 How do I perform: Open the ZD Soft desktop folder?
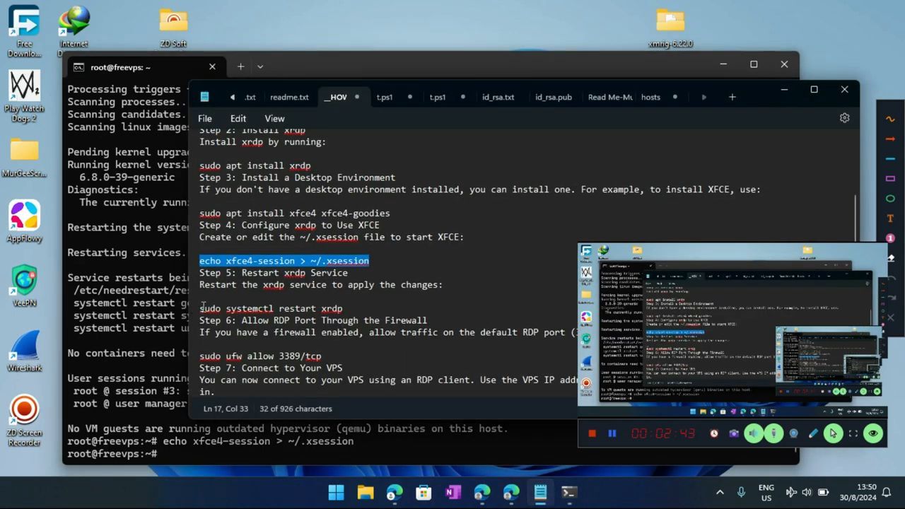coord(173,28)
